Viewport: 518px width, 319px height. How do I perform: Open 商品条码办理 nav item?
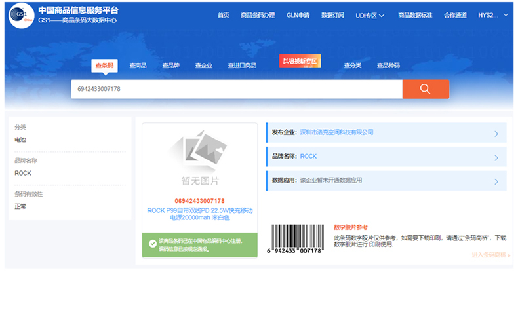(x=258, y=15)
